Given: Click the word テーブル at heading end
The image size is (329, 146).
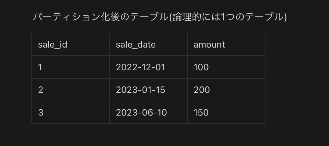Looking at the screenshot, I should [x=264, y=17].
